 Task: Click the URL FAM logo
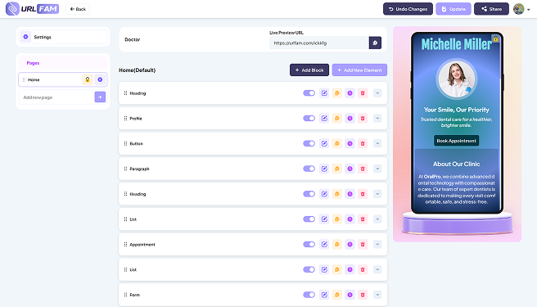tap(32, 9)
